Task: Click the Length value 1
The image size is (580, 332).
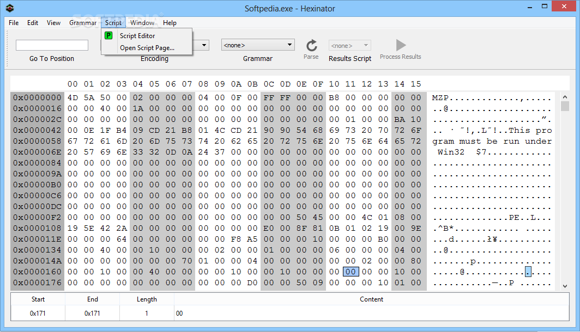Action: [x=147, y=313]
